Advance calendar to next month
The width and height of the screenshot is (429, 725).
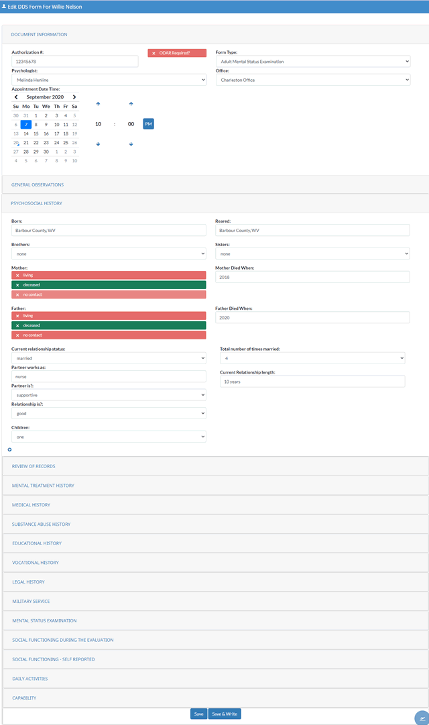(x=74, y=97)
